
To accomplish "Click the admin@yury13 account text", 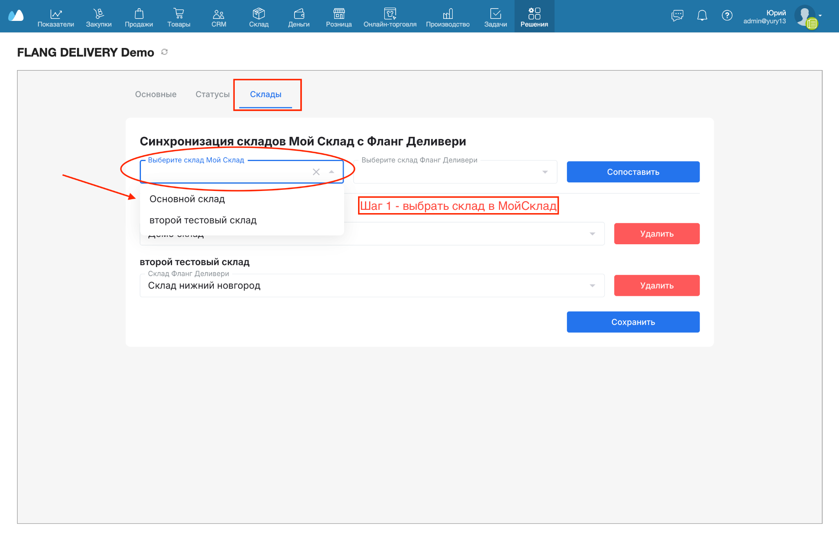I will point(764,21).
